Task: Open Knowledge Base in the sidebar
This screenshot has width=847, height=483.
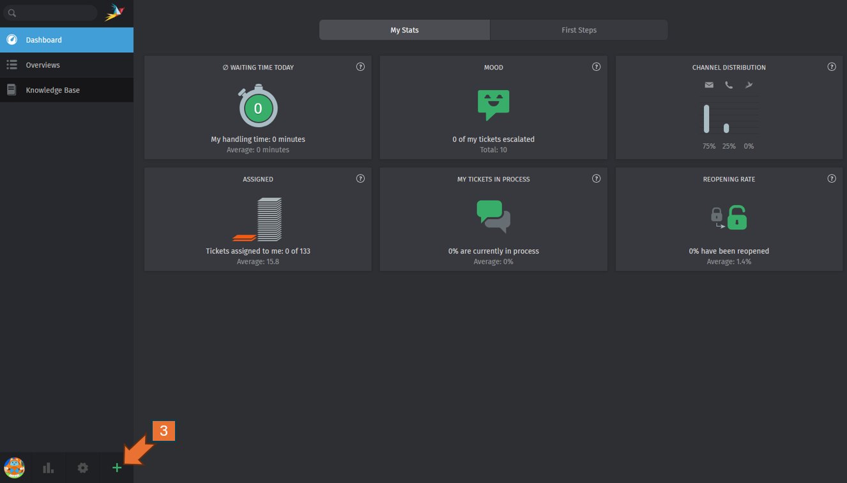Action: [52, 90]
